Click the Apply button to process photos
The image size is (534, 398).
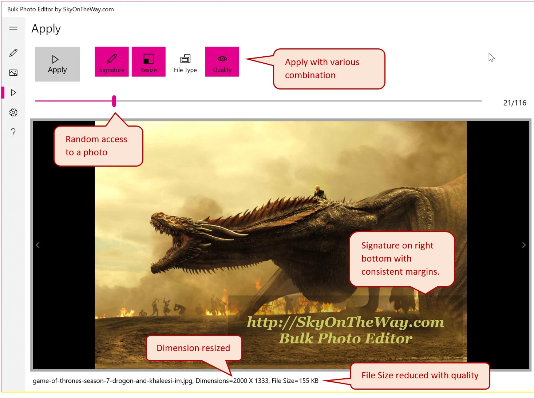click(58, 64)
